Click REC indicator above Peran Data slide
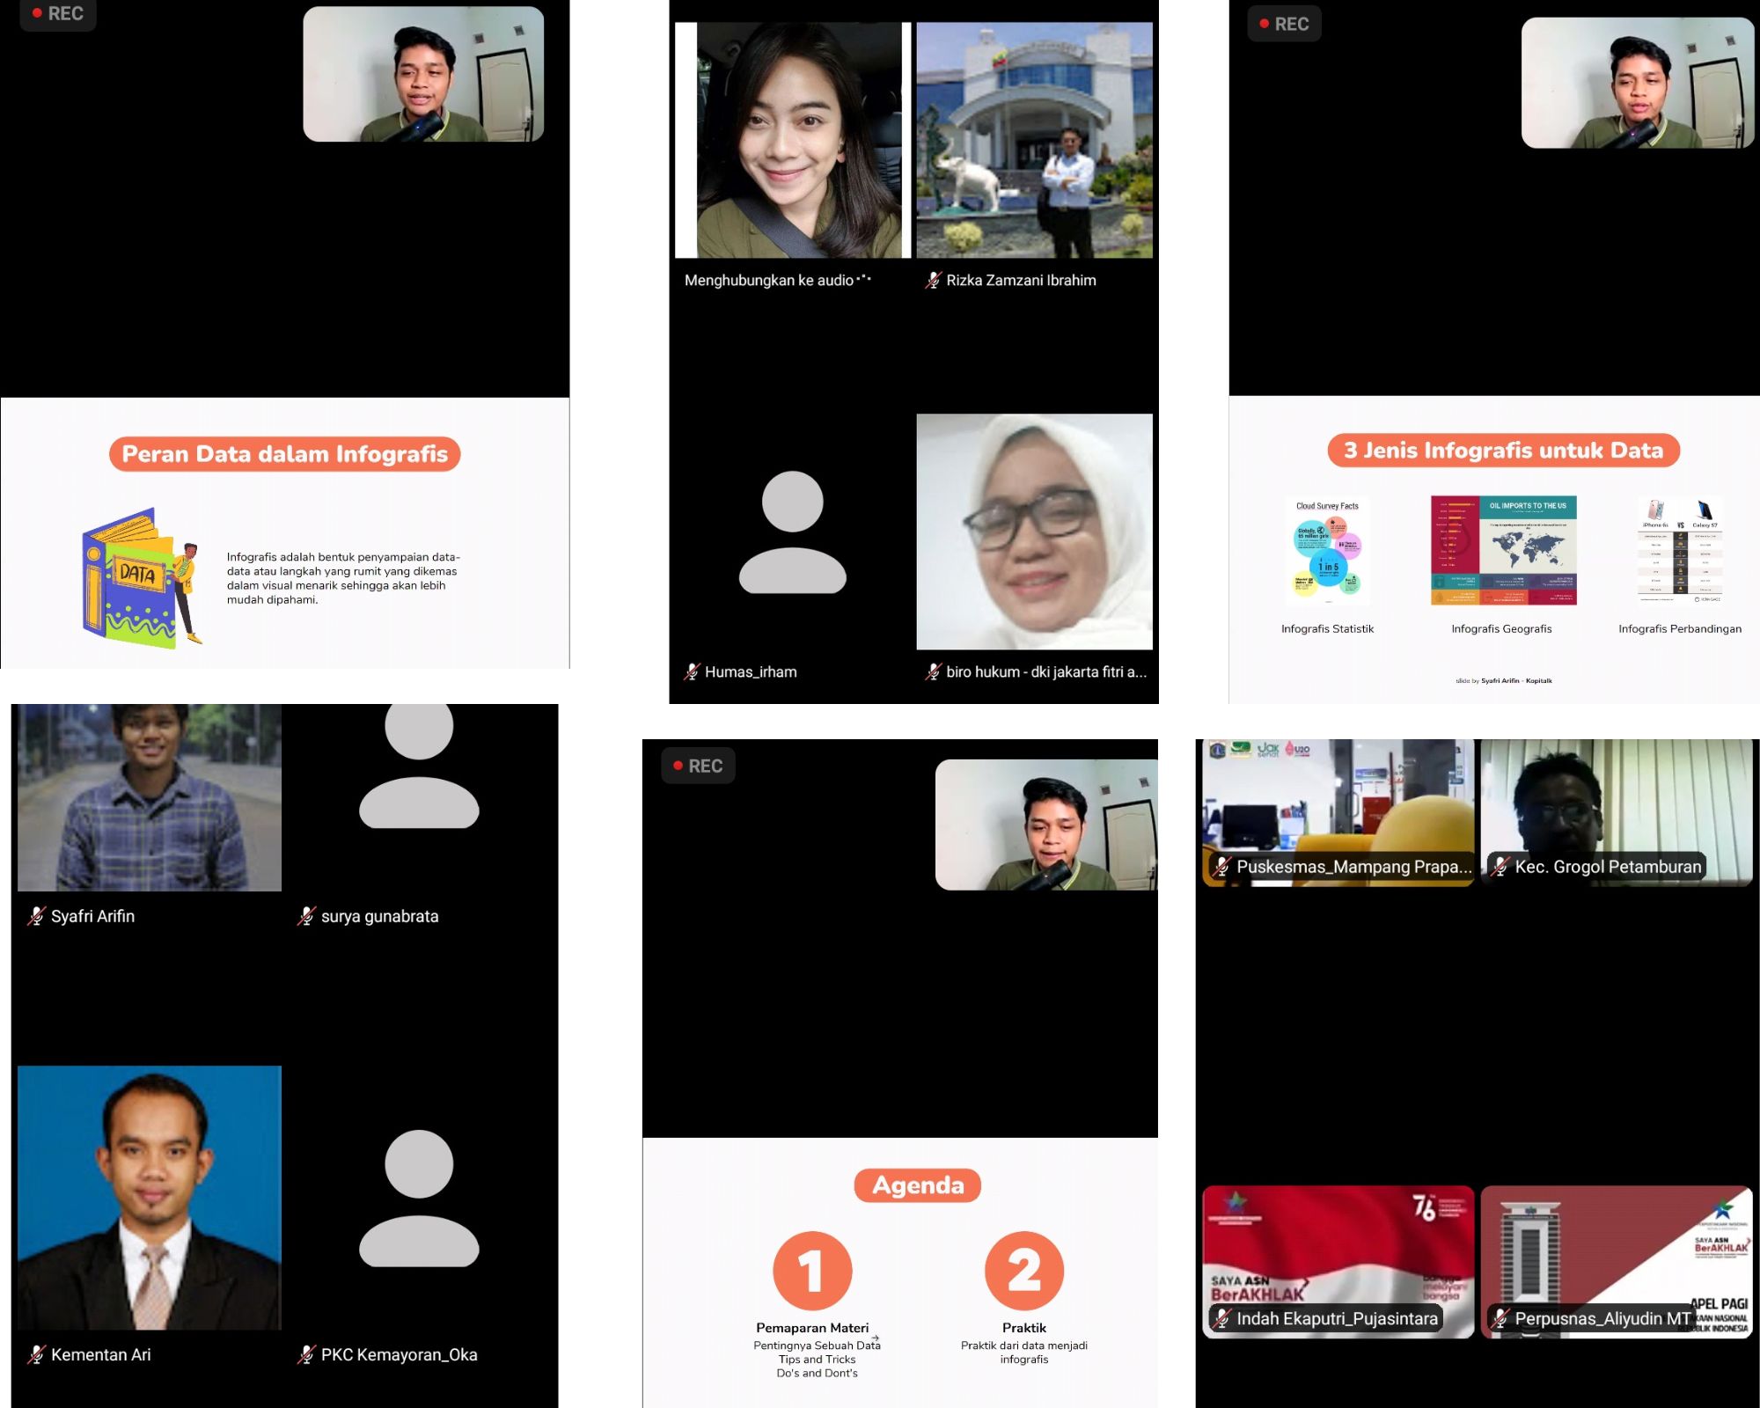 [58, 14]
